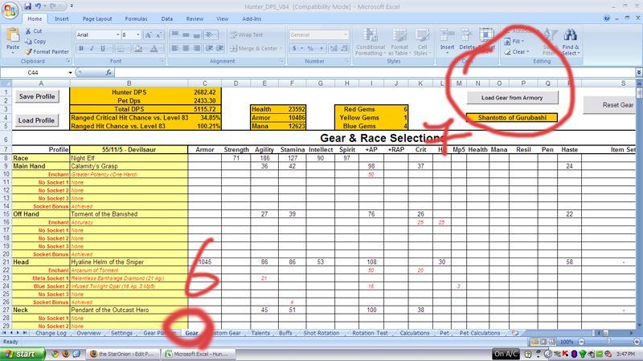643x361 pixels.
Task: Click the Find & Select binoculars icon
Action: point(571,35)
